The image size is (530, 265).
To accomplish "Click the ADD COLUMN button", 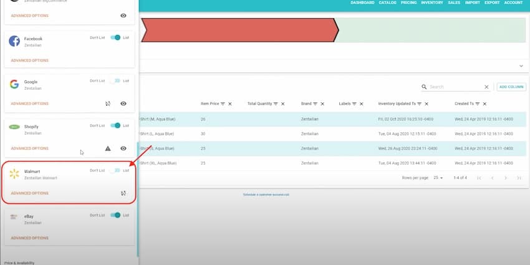I will coord(511,87).
